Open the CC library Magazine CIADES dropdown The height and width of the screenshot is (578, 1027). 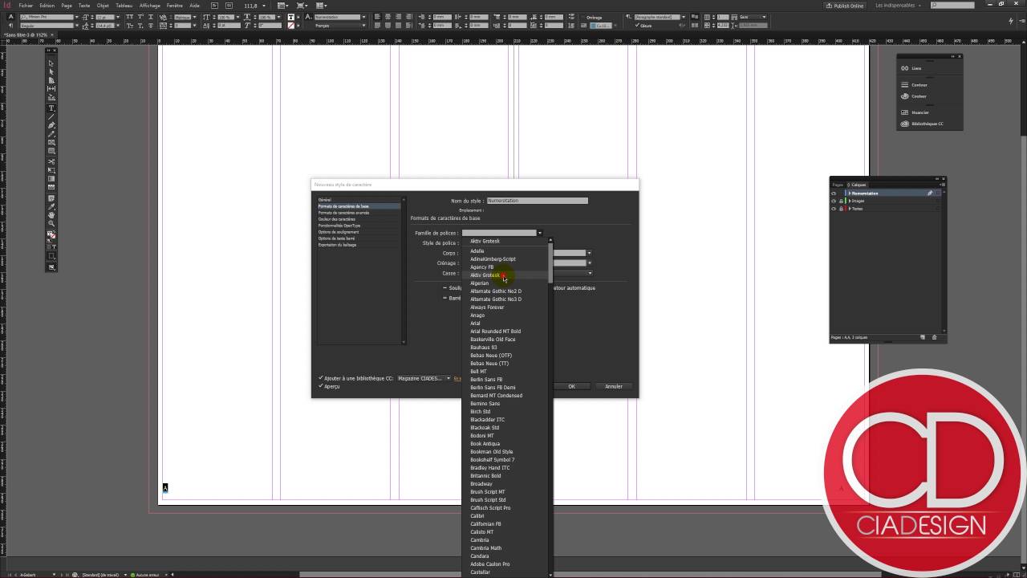[424, 378]
